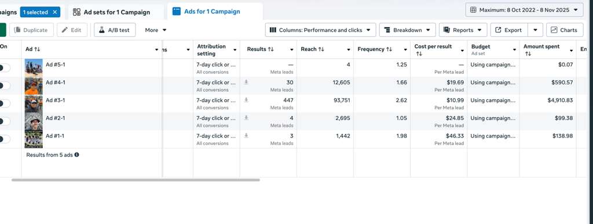Click the Duplicate button
The image size is (593, 224).
31,30
